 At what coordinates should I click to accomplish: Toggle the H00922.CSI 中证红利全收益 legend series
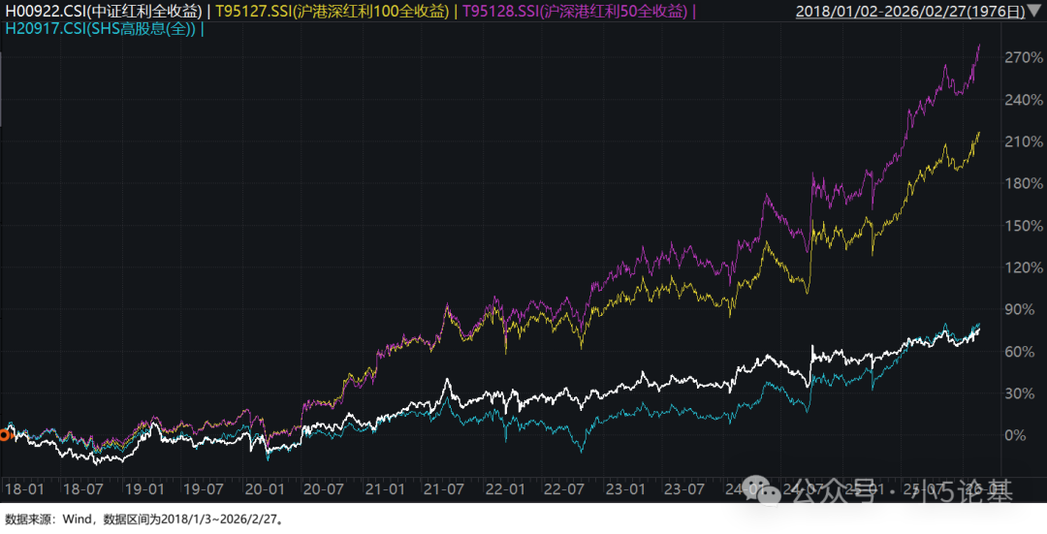104,12
